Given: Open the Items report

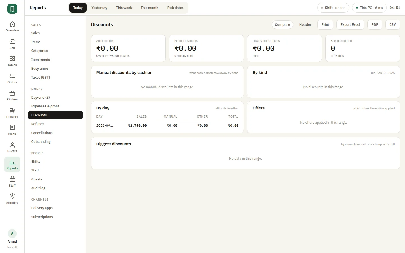Looking at the screenshot, I should [x=55, y=42].
